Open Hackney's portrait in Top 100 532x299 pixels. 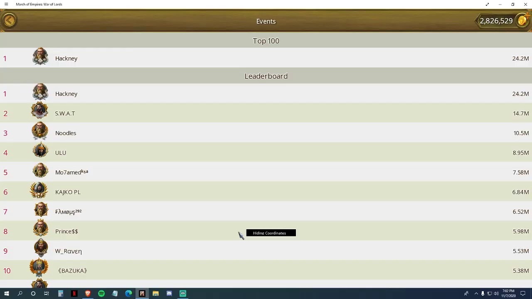pyautogui.click(x=40, y=57)
